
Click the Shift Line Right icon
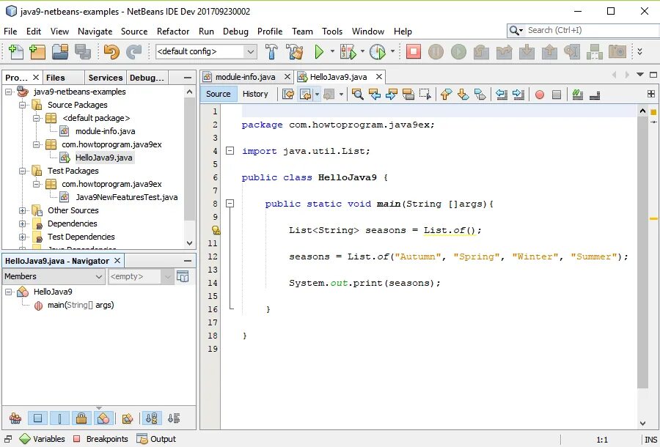(x=518, y=95)
